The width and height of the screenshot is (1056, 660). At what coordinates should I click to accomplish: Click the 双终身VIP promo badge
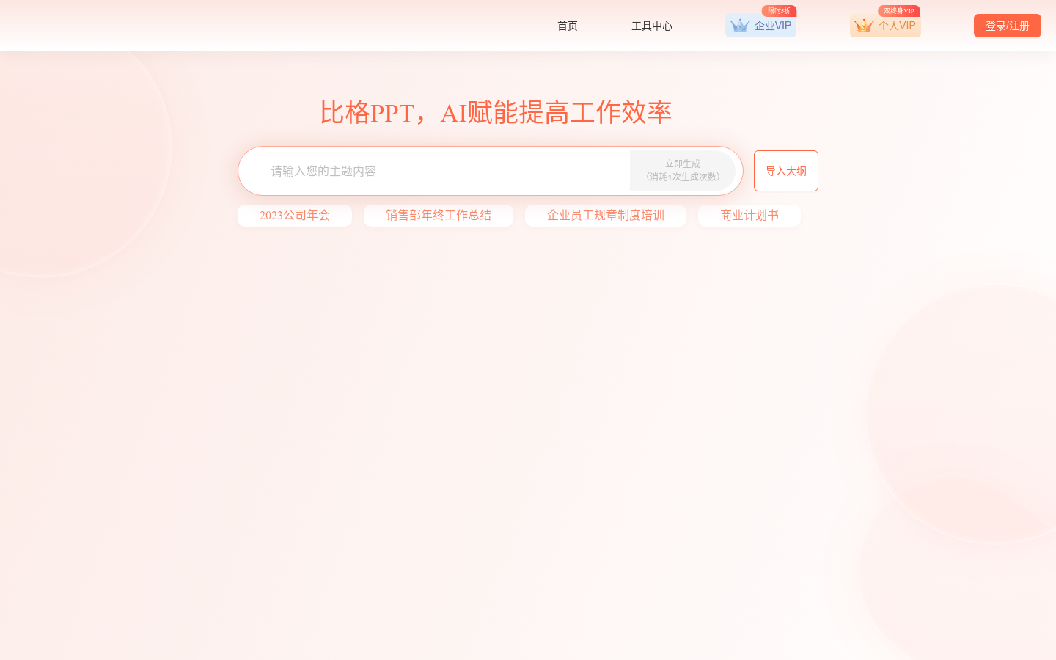pos(898,11)
